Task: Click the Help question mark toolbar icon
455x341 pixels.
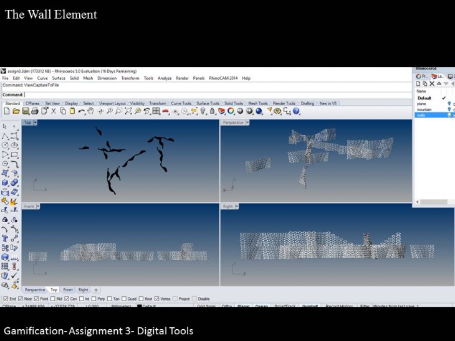Action: click(296, 111)
